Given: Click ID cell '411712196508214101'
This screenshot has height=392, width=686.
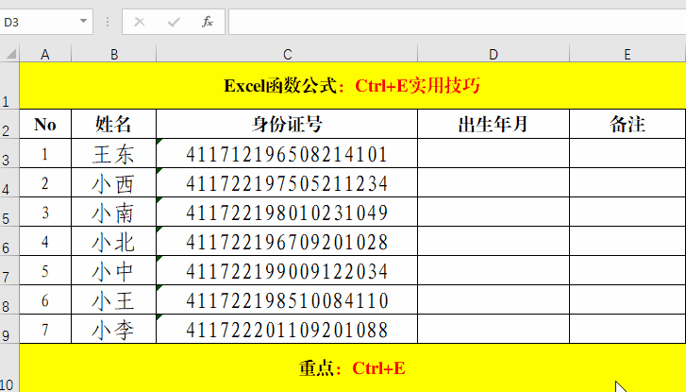Looking at the screenshot, I should [x=287, y=153].
